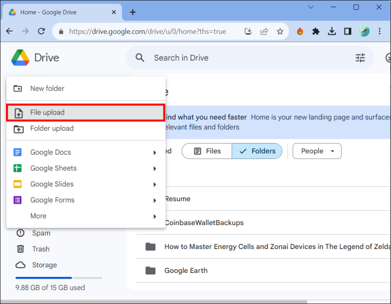Expand Google Slides submenu arrow
The image size is (391, 304).
[x=155, y=184]
